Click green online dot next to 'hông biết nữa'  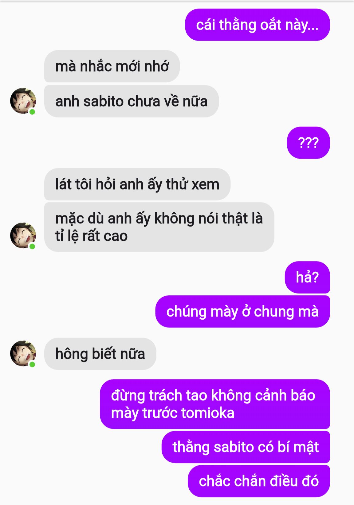tap(32, 364)
